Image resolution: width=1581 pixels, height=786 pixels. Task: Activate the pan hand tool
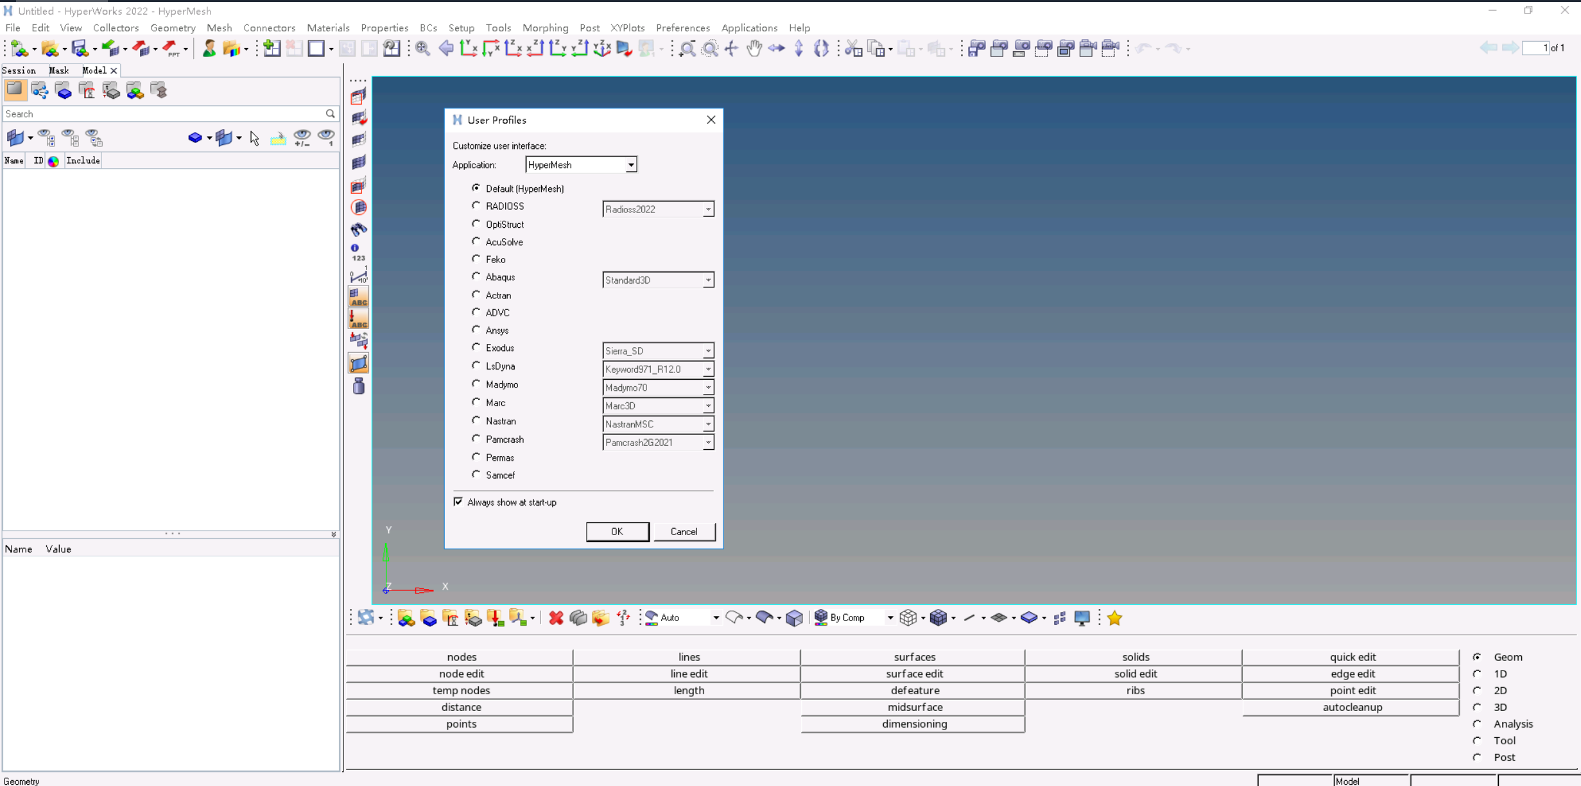pos(754,48)
